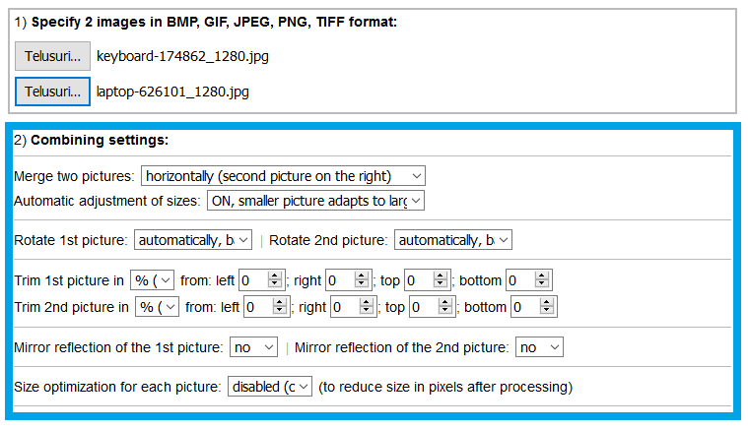748x429 pixels.
Task: Click 2nd picture left trim stepper arrows
Action: pyautogui.click(x=280, y=307)
